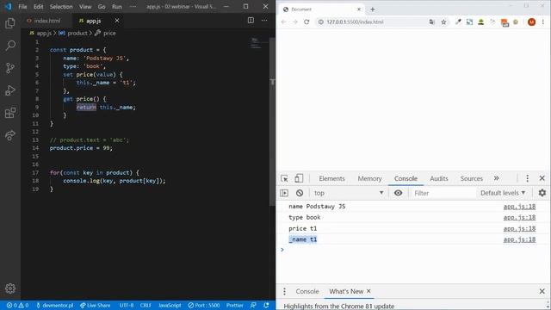Image resolution: width=551 pixels, height=310 pixels.
Task: Toggle the DevTools device toolbar
Action: (299, 178)
